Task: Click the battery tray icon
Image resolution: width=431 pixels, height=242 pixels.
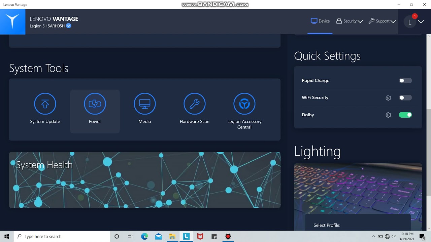Action: (380, 237)
